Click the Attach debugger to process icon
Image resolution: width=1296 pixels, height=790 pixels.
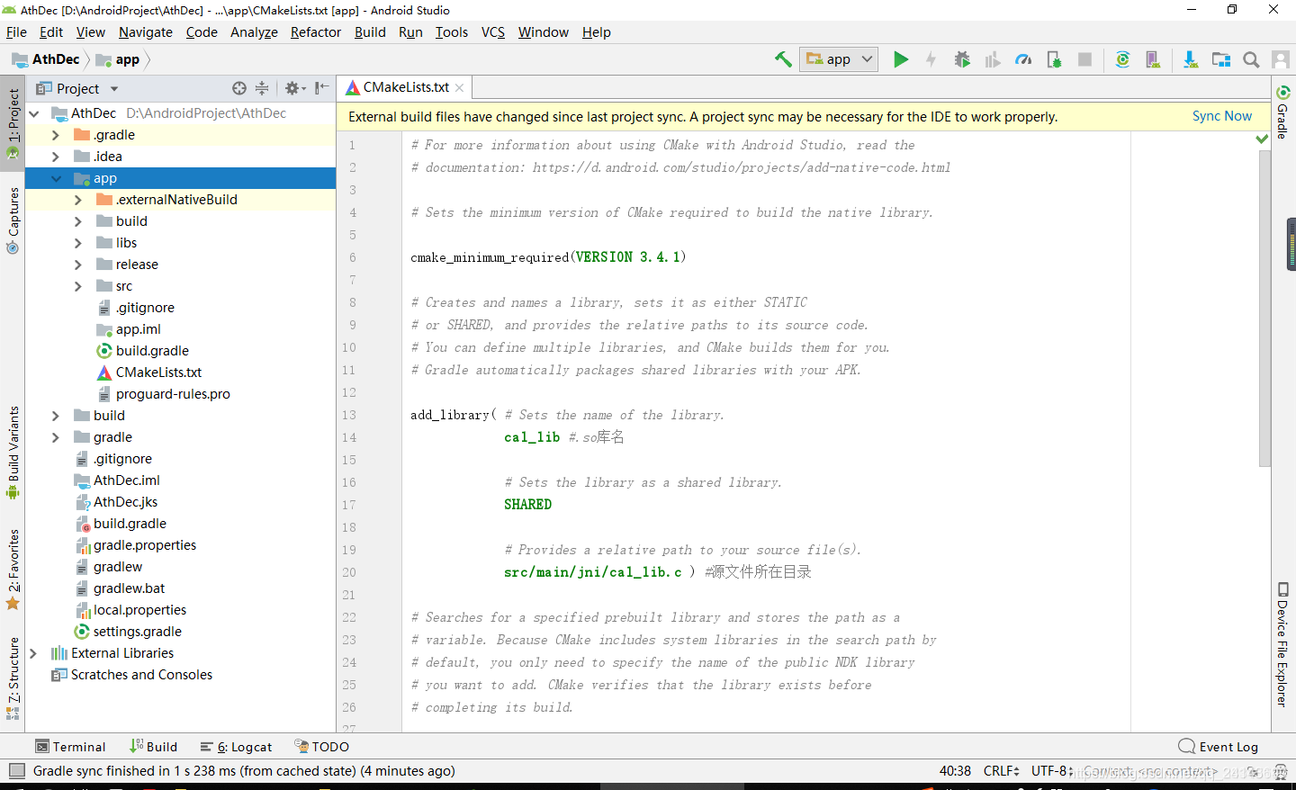click(x=1054, y=59)
